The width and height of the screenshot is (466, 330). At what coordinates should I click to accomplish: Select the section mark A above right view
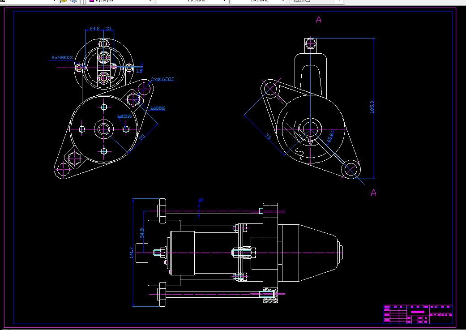click(319, 20)
